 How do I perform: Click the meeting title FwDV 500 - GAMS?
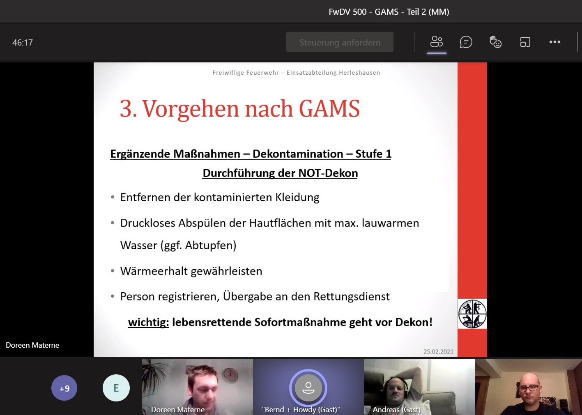pyautogui.click(x=389, y=12)
